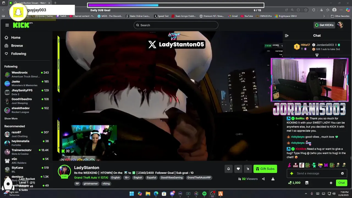Select the RP tag

[x=77, y=184]
